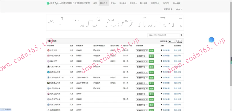The height and width of the screenshot is (111, 232).
Task: Click the heart icon in 清华大学 row
Action: coord(162,61)
